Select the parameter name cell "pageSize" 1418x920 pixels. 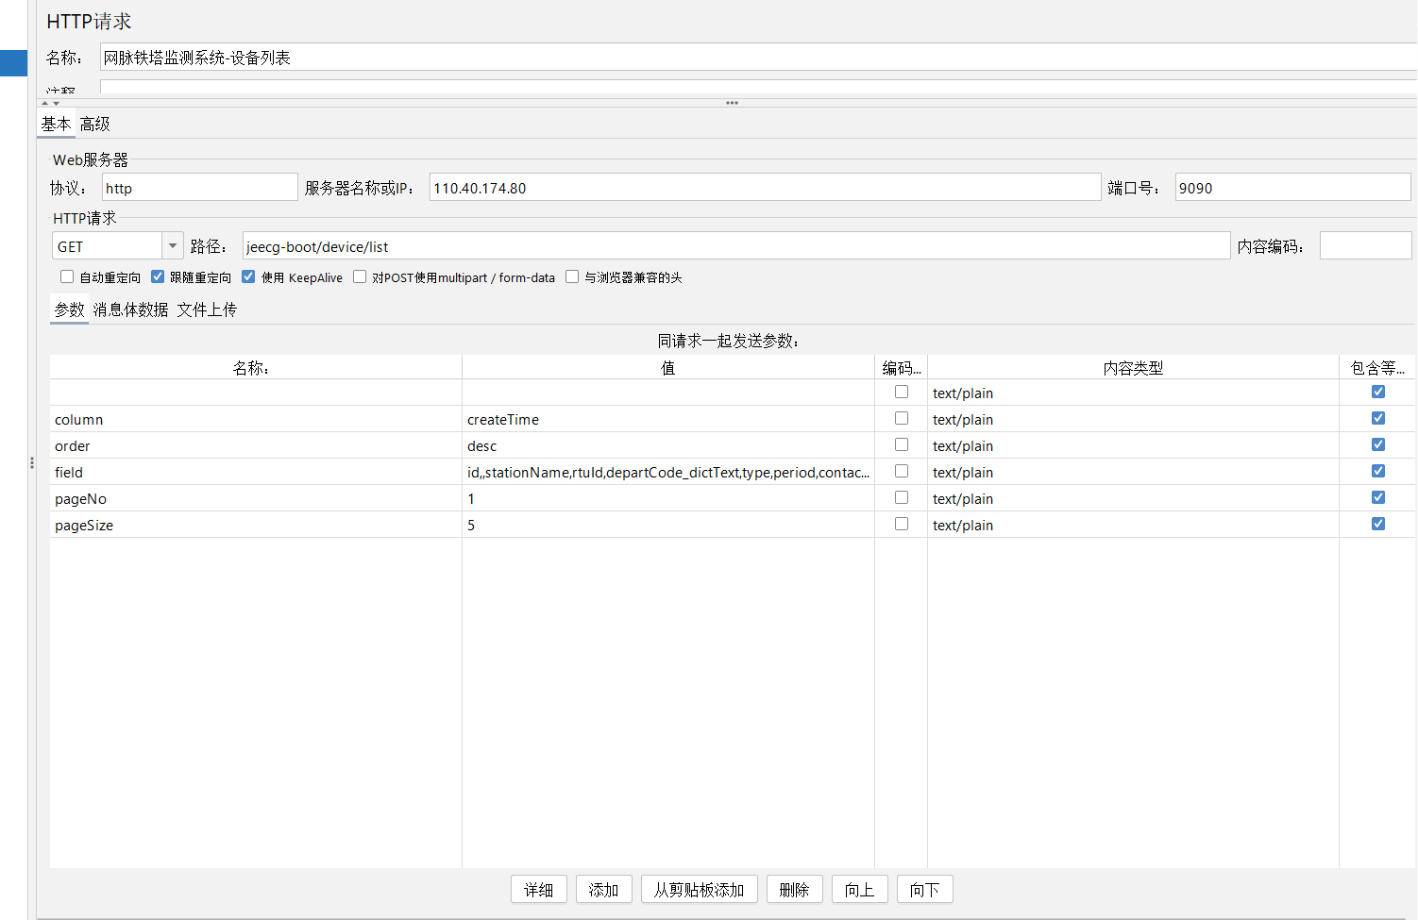[x=256, y=525]
